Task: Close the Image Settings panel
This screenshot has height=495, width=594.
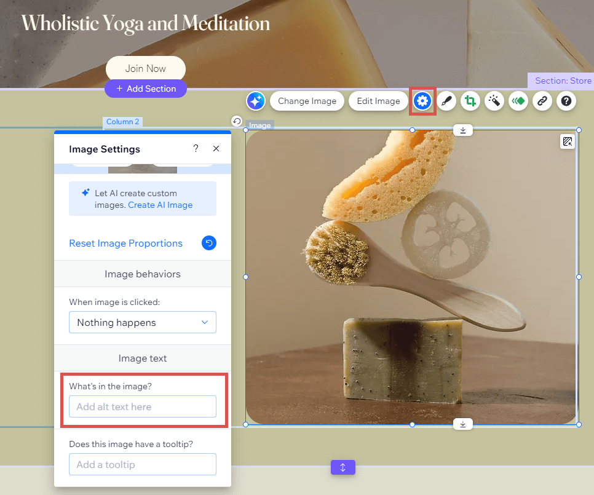Action: (216, 149)
